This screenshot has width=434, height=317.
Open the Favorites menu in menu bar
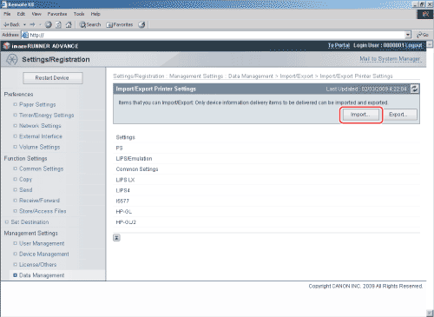click(57, 14)
